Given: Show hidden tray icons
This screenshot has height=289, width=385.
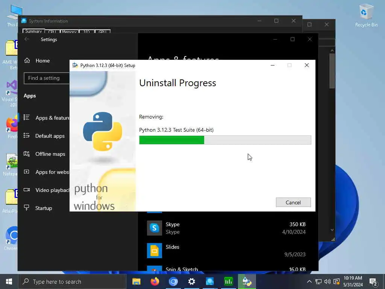Looking at the screenshot, I should [309, 281].
